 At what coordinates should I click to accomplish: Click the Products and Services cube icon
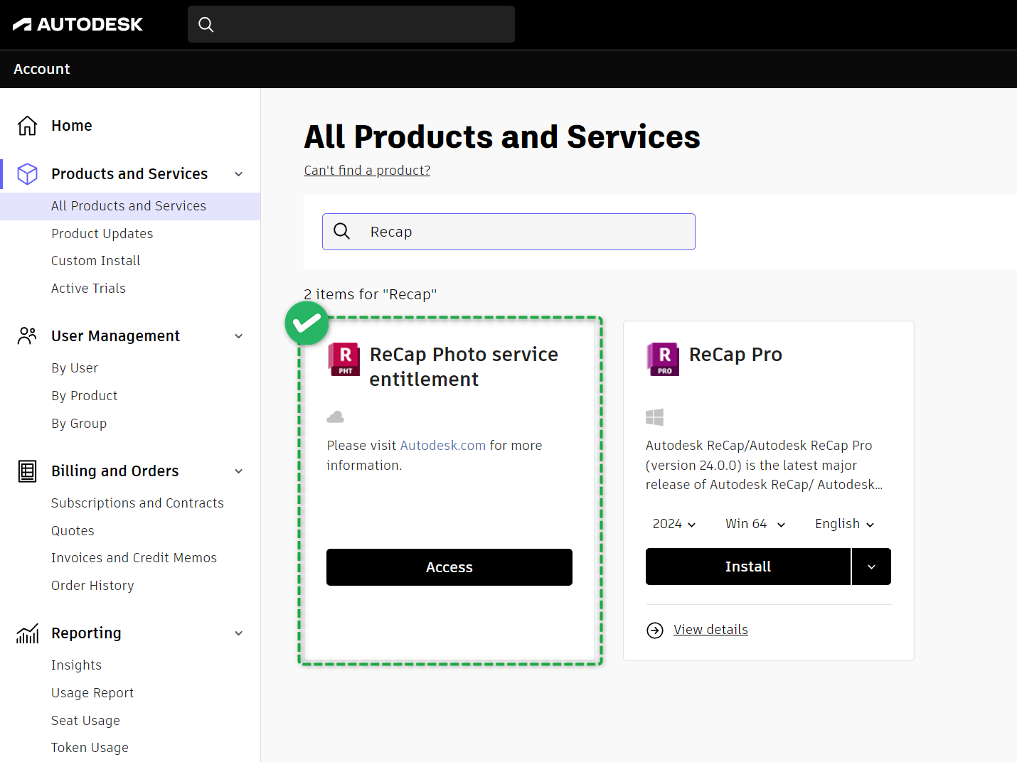pyautogui.click(x=27, y=174)
